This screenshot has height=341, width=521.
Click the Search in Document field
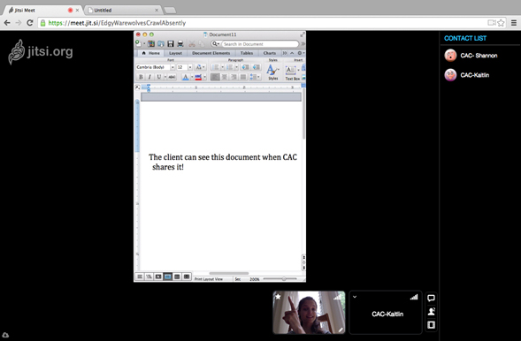(x=259, y=44)
